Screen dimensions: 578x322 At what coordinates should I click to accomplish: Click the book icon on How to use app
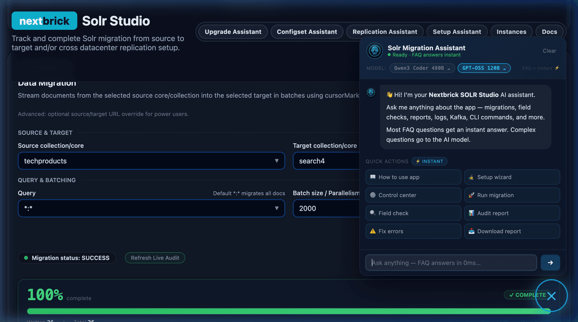pos(373,177)
